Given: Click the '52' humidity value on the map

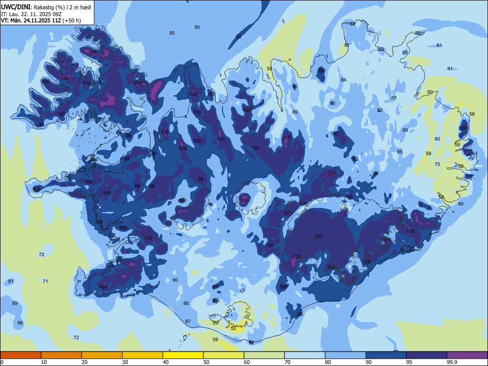Looking at the screenshot, I should [233, 328].
